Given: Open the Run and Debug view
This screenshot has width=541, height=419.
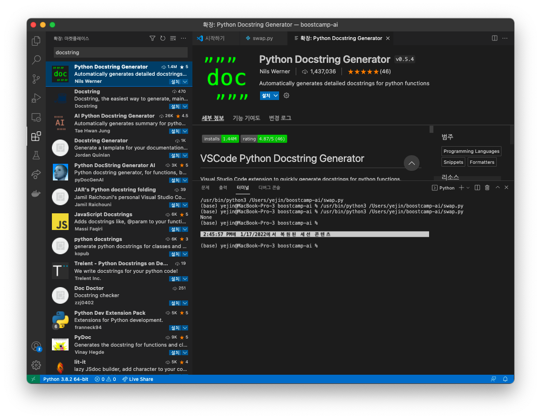Looking at the screenshot, I should point(36,98).
